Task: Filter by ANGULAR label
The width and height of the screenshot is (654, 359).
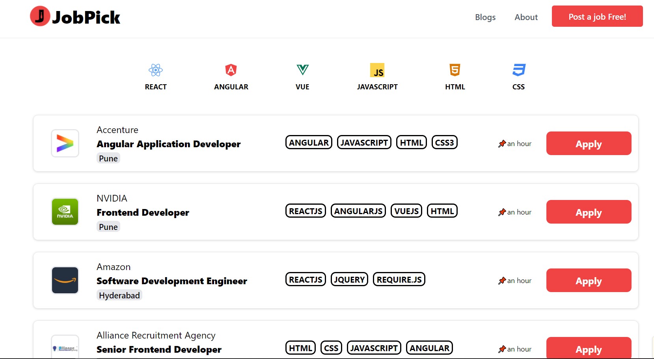Action: pos(231,87)
